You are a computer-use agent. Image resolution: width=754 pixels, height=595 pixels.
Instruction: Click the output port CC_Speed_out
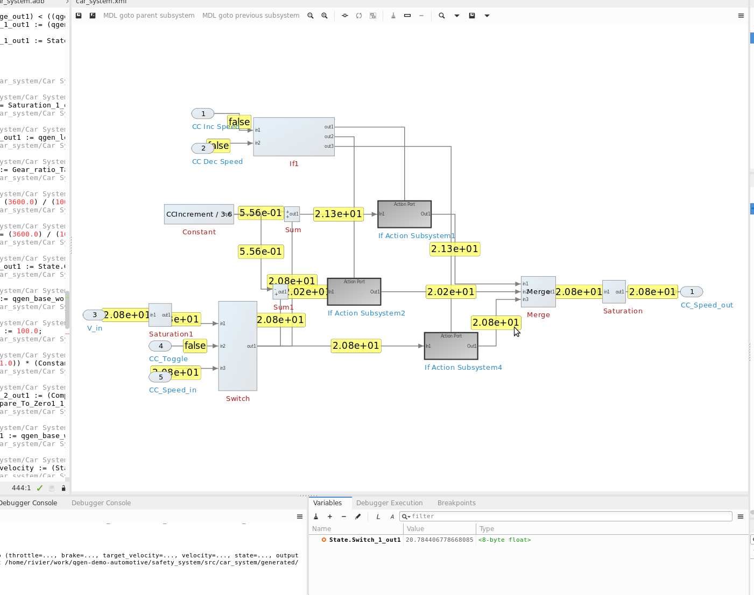coord(692,292)
